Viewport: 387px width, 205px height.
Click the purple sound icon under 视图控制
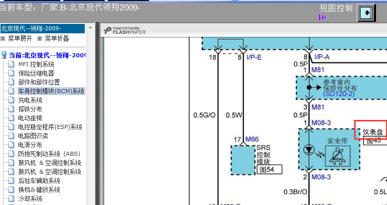[324, 17]
